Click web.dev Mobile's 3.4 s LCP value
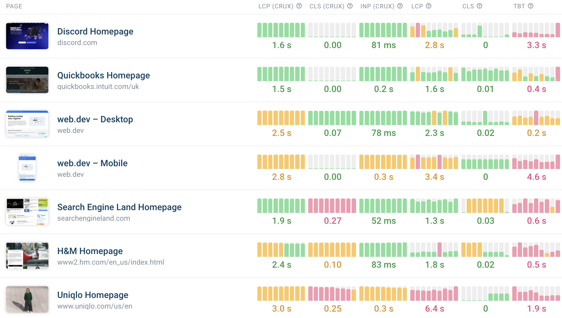The image size is (562, 318). coord(434,177)
